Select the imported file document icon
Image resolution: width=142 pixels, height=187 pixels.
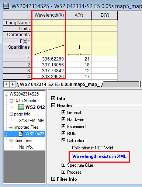[21, 134]
